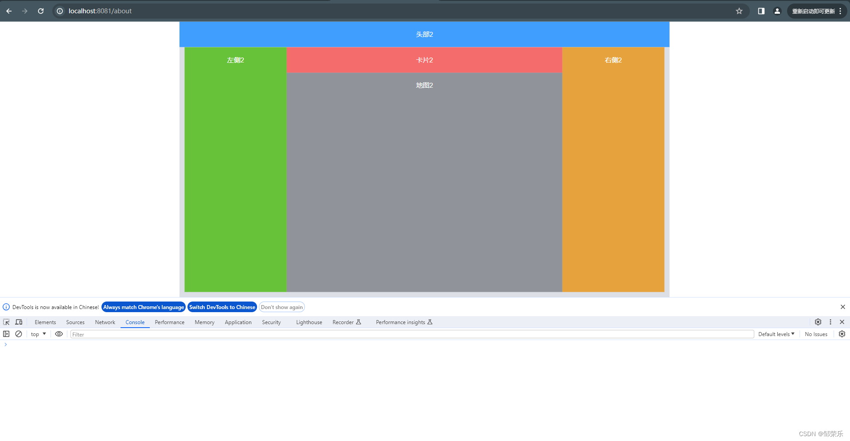
Task: Open the Chrome profile menu
Action: [x=777, y=11]
